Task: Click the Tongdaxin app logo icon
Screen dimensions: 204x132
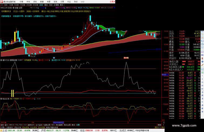Action: coord(2,2)
